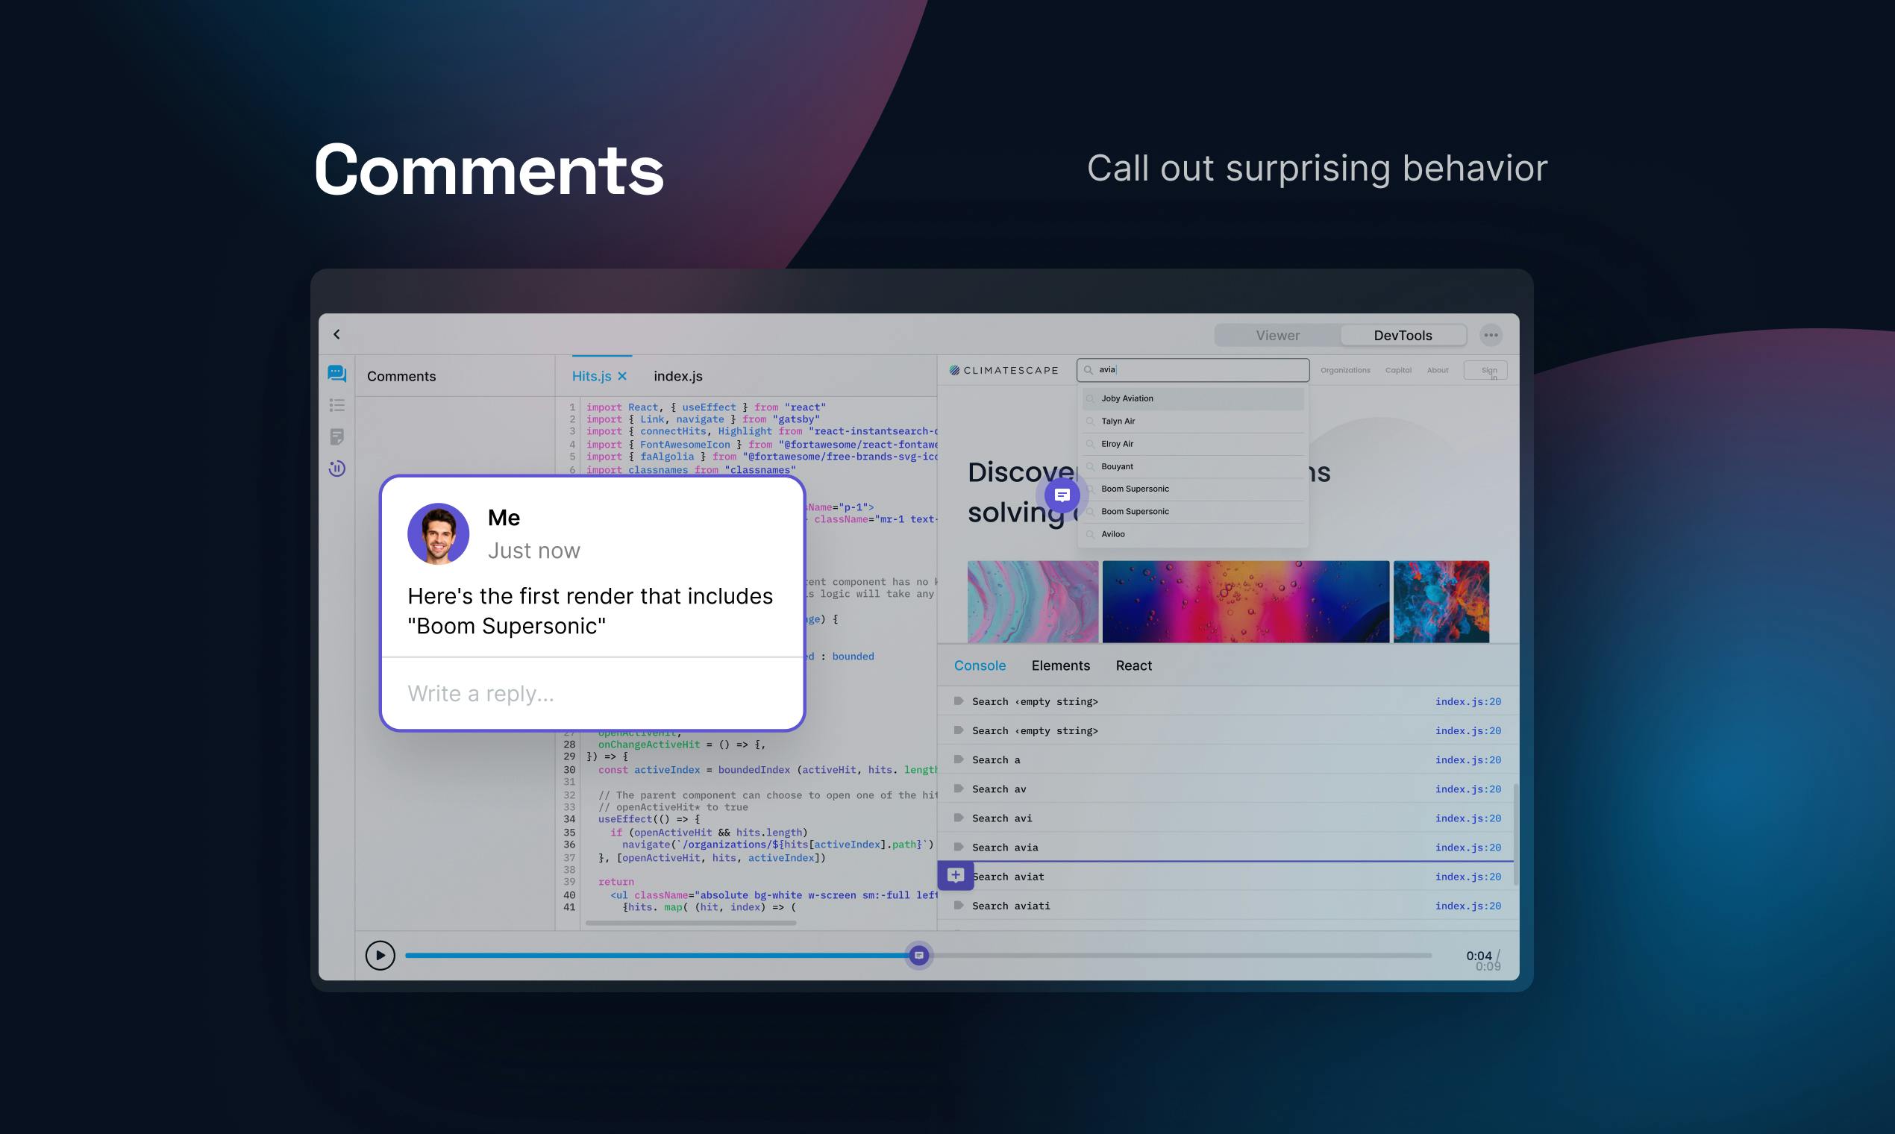
Task: Switch to Viewer mode
Action: click(x=1277, y=336)
